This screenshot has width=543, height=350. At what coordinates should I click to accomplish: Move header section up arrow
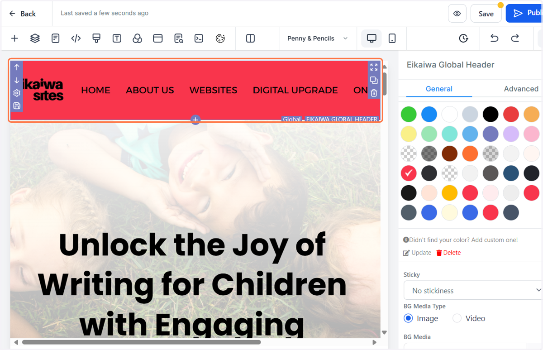[x=17, y=67]
